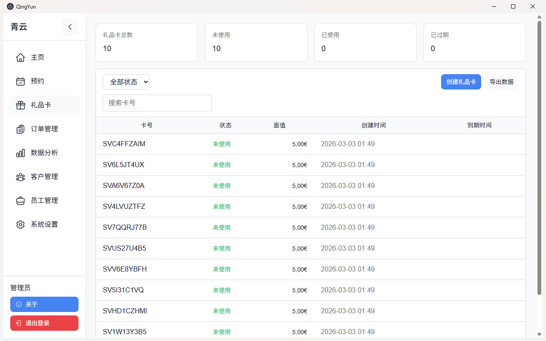Click the 导出数据 button
The image size is (546, 341).
click(502, 82)
